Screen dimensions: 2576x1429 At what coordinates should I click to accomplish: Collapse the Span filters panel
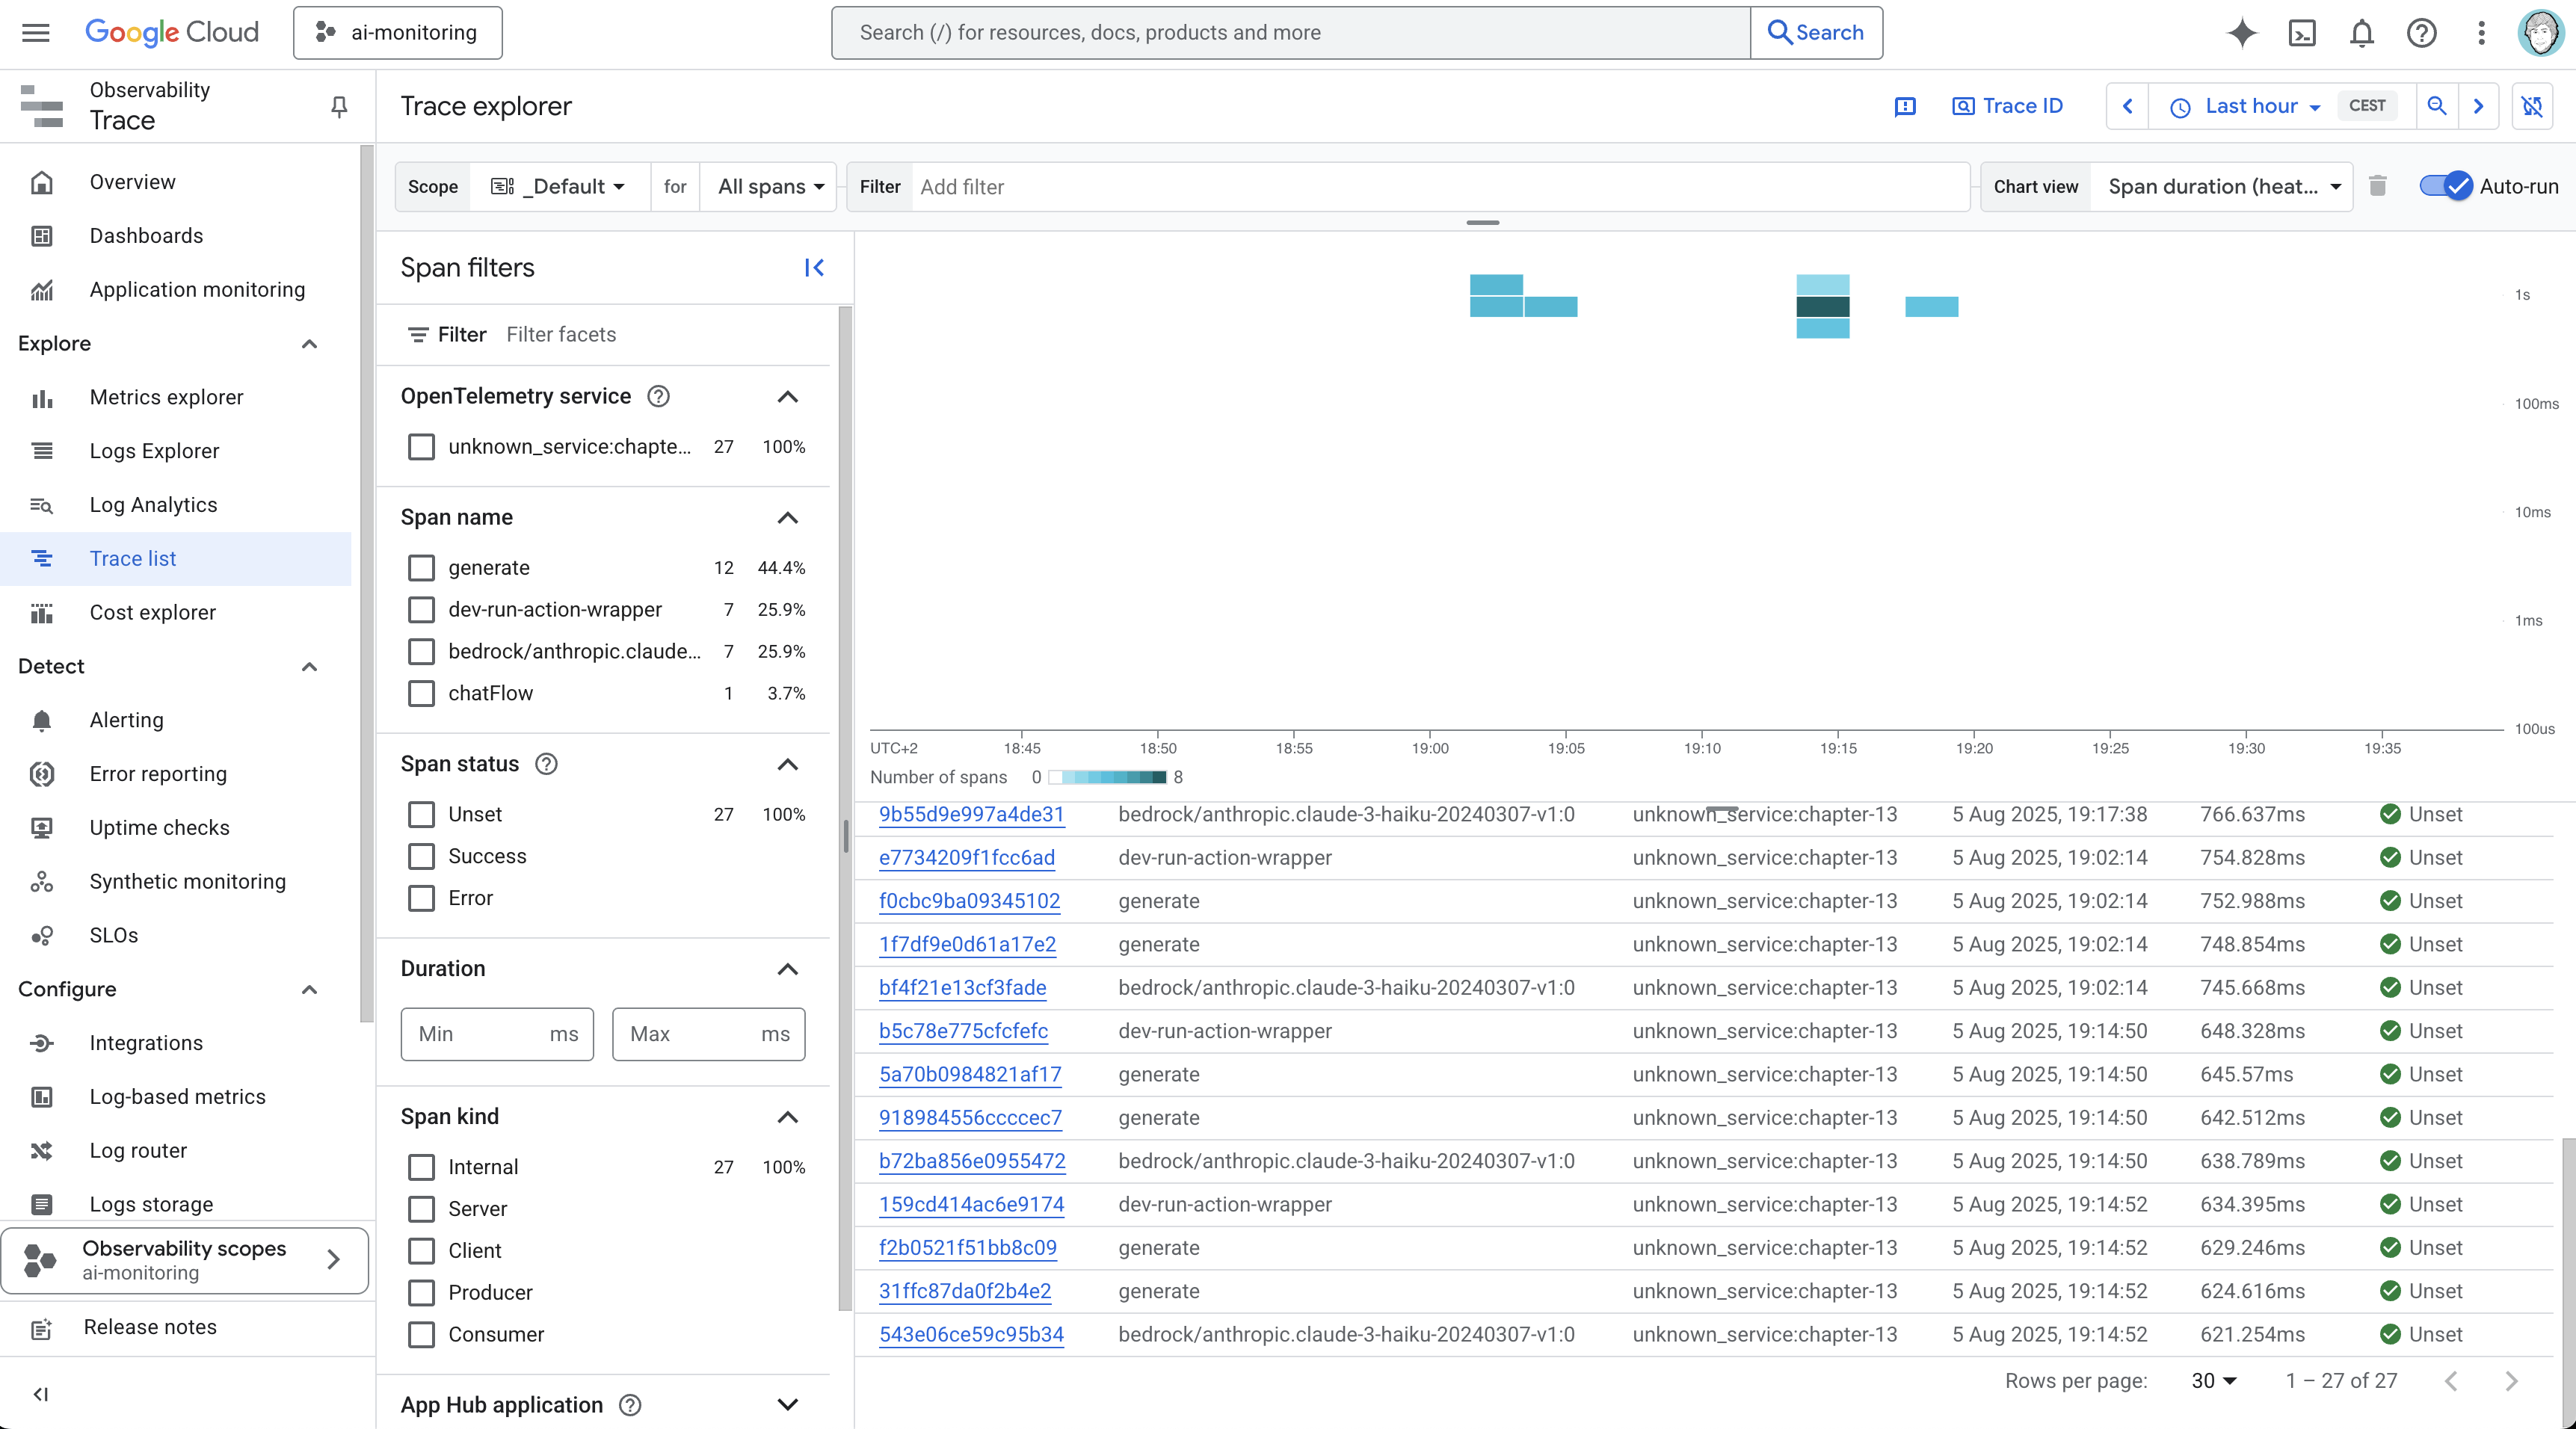pos(814,267)
